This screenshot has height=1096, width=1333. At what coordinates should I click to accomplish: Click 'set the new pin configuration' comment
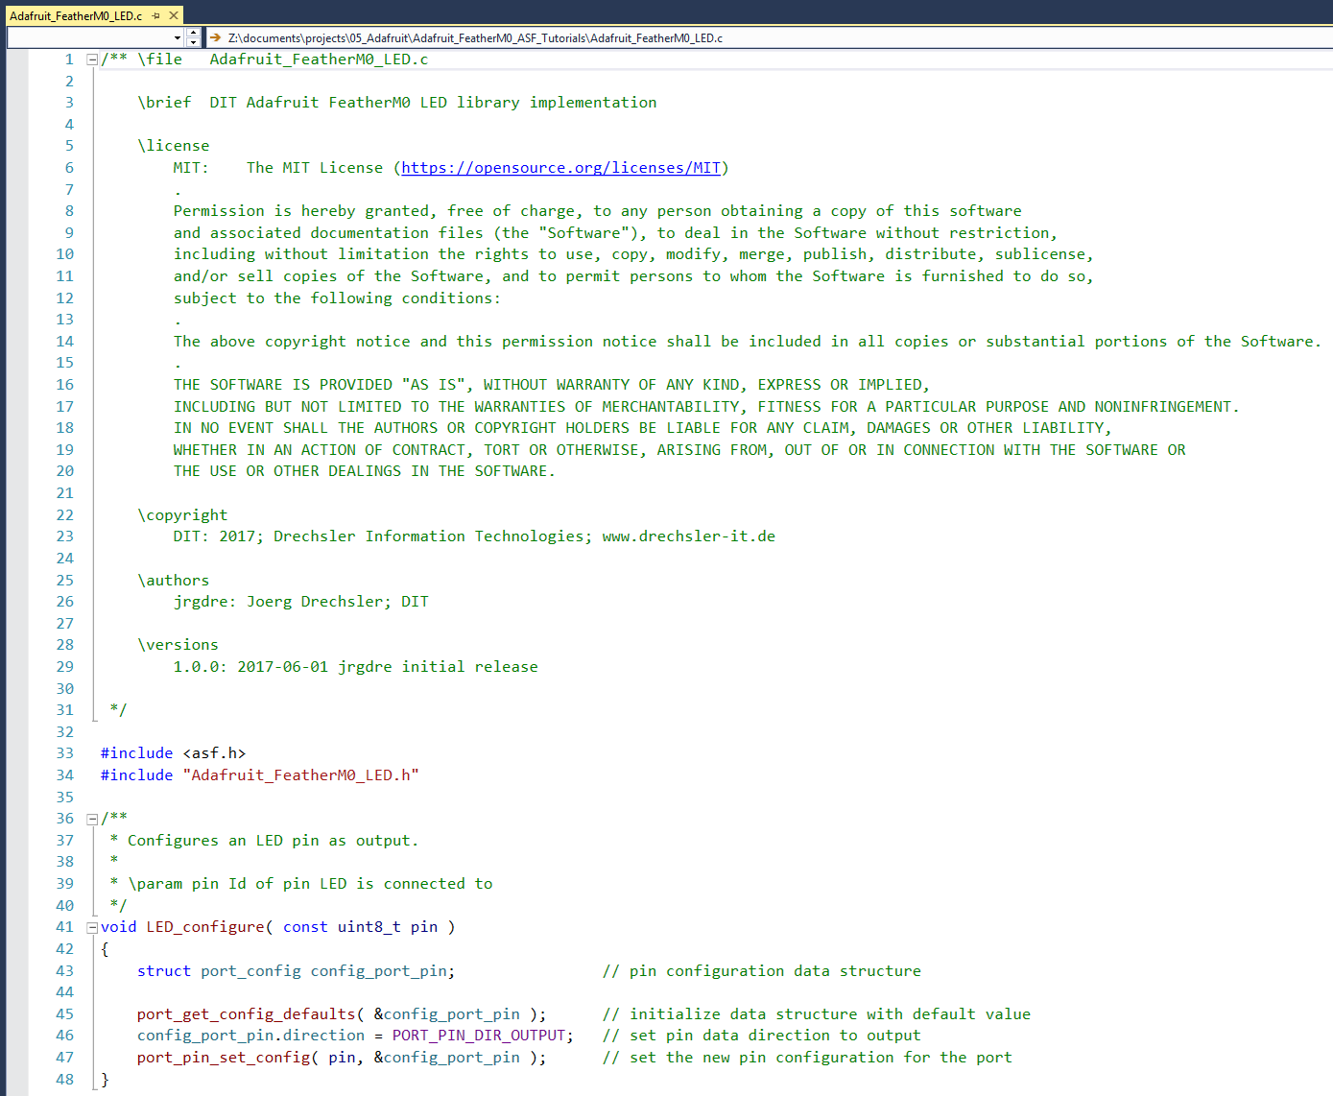click(x=807, y=1058)
